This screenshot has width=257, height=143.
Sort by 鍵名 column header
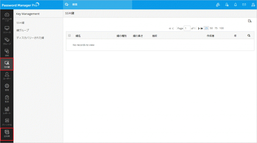coord(78,36)
